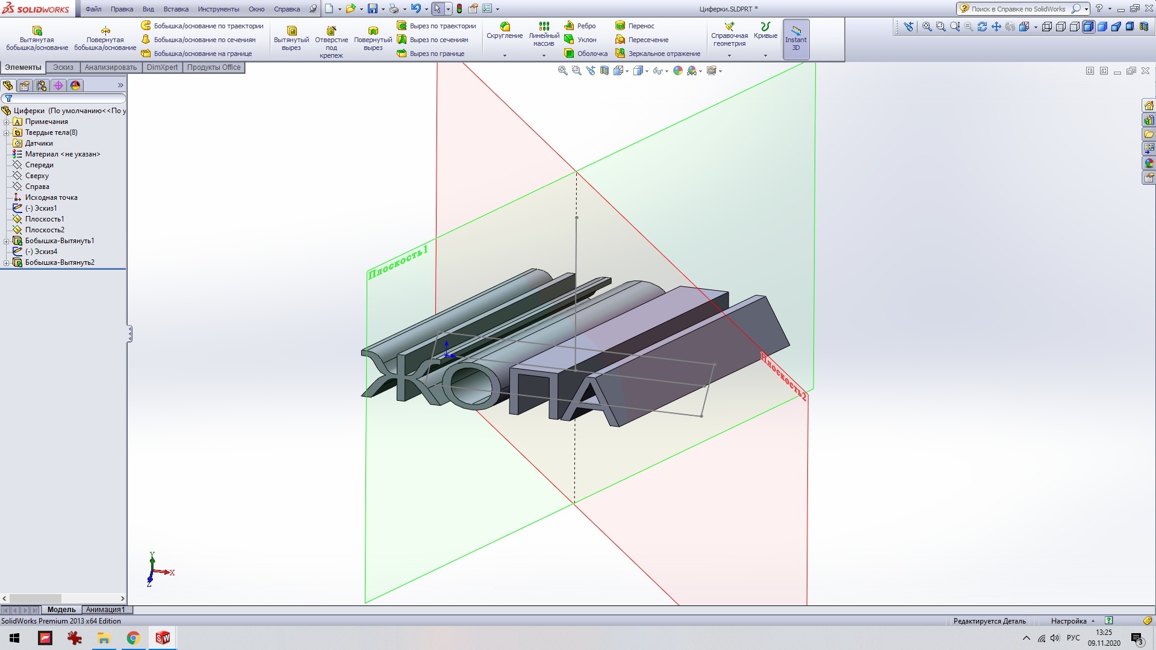
Task: Switch to the Анимация1 bottom tab
Action: click(x=105, y=610)
